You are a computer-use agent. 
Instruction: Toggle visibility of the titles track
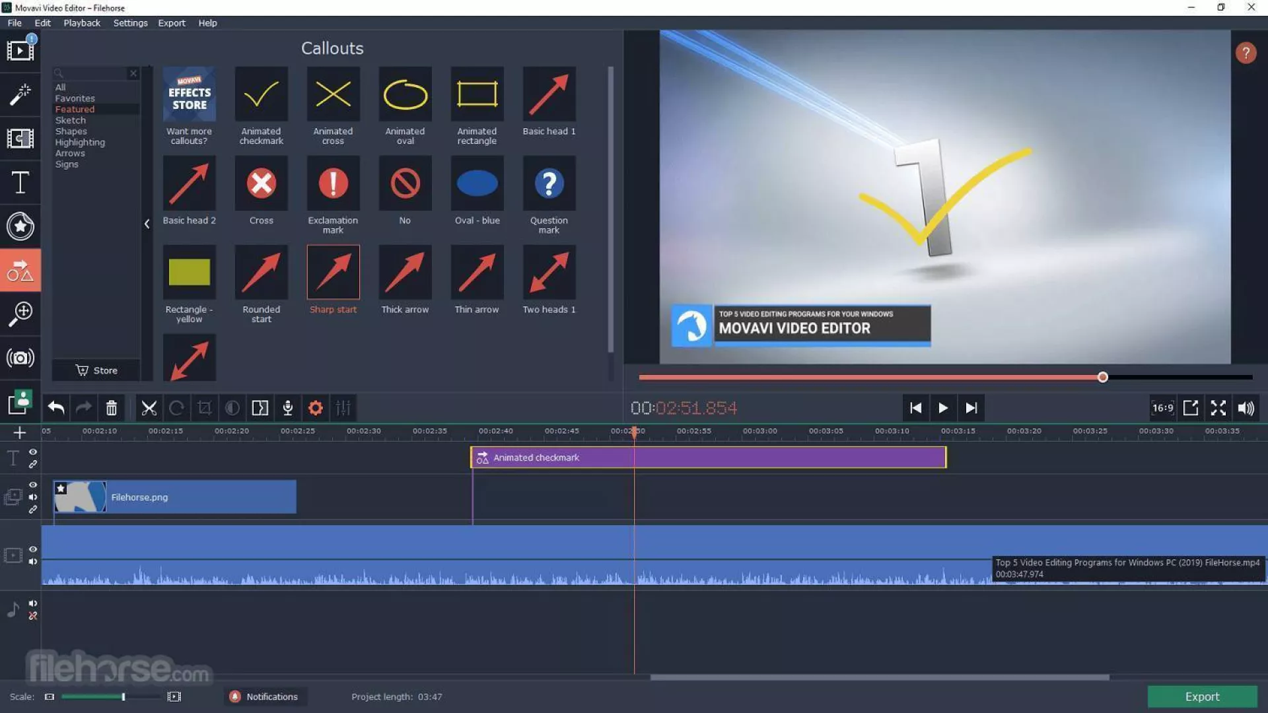[33, 452]
